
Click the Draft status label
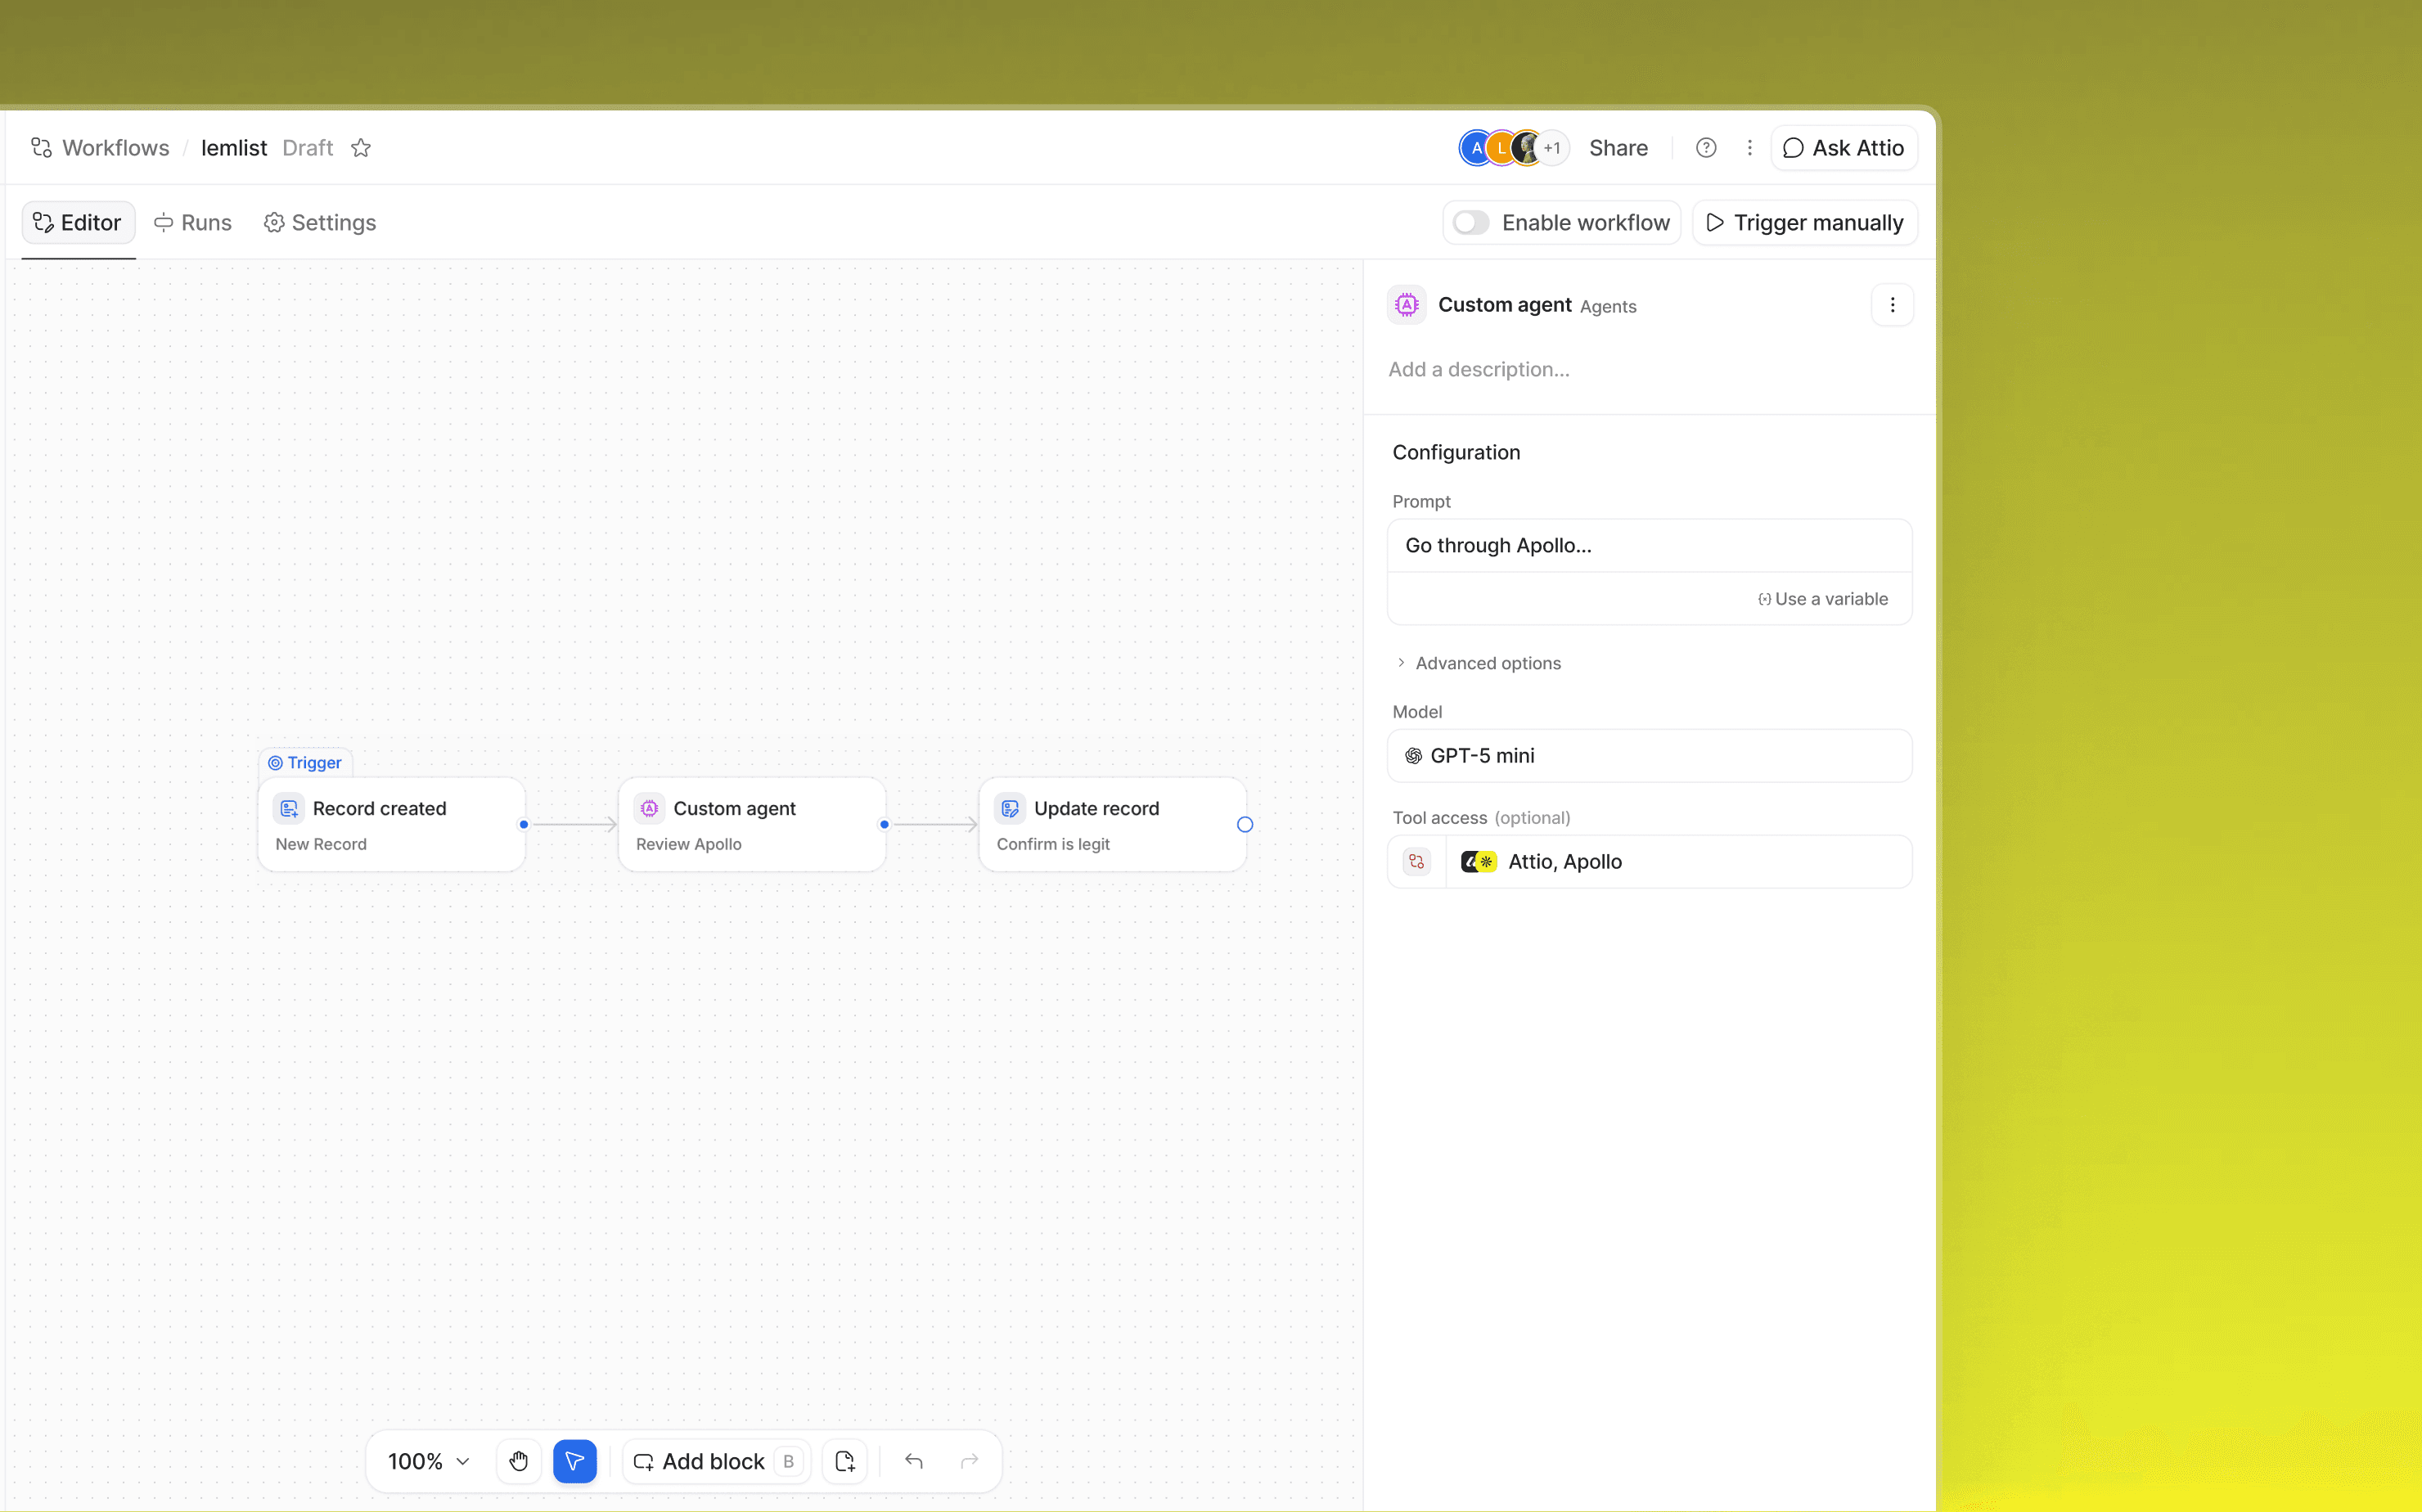(x=307, y=148)
